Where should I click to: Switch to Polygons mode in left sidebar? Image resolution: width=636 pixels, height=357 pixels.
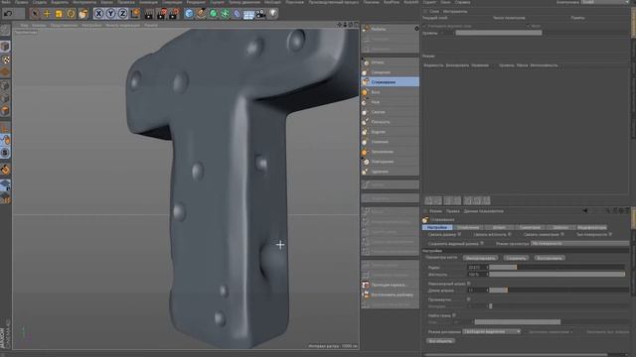coord(5,110)
